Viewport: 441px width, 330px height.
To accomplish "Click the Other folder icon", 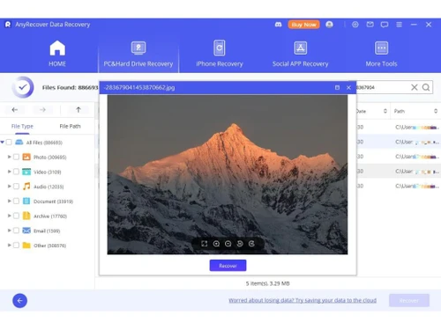I will 26,246.
